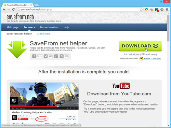The image size is (171, 128).
Task: Open the Windows (XP and later) platform dropdown
Action: tap(143, 55)
